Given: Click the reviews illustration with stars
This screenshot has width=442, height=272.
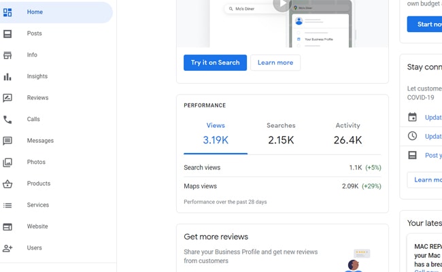Looking at the screenshot, I should click(358, 260).
